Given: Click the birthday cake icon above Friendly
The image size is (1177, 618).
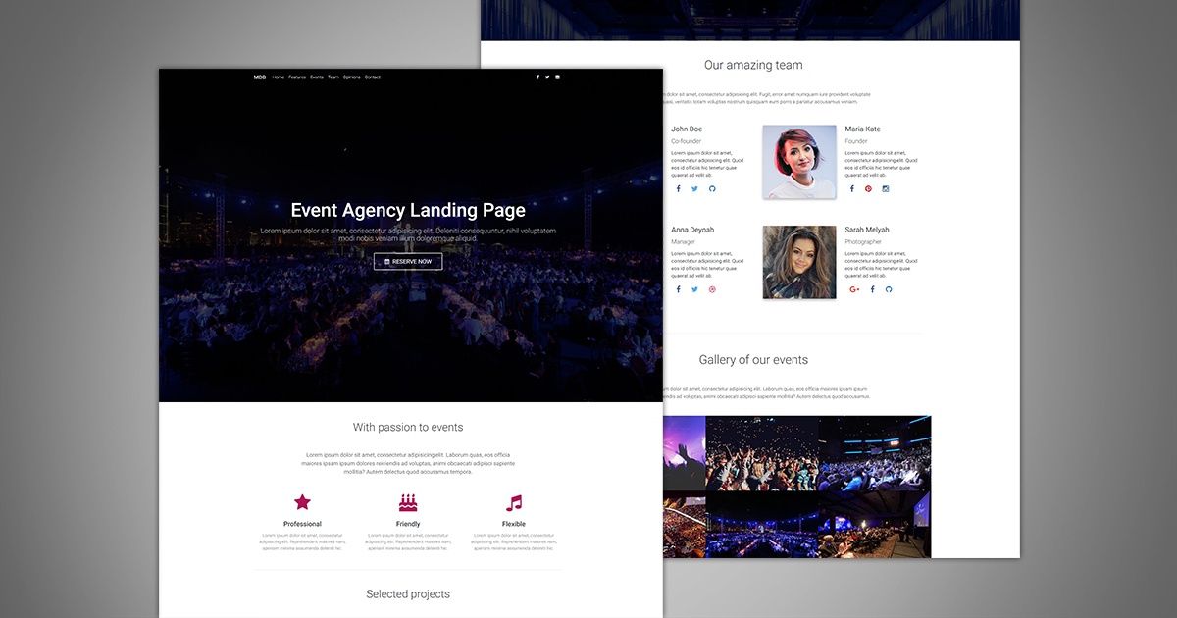Looking at the screenshot, I should click(x=408, y=502).
